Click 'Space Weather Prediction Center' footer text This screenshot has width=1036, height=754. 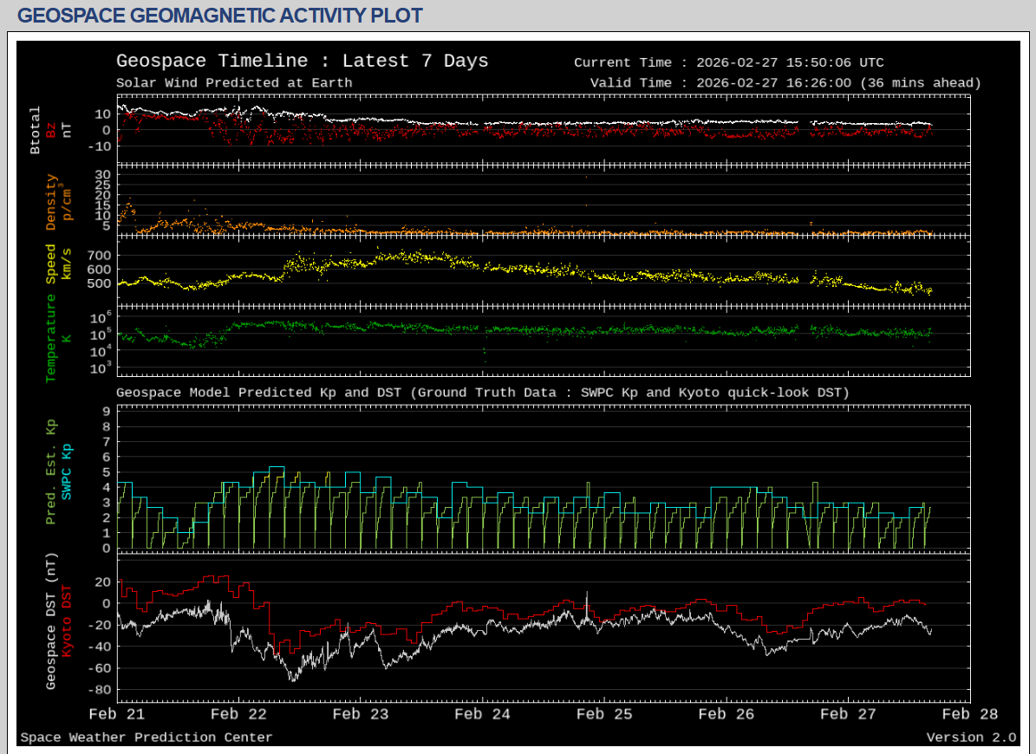coord(147,738)
